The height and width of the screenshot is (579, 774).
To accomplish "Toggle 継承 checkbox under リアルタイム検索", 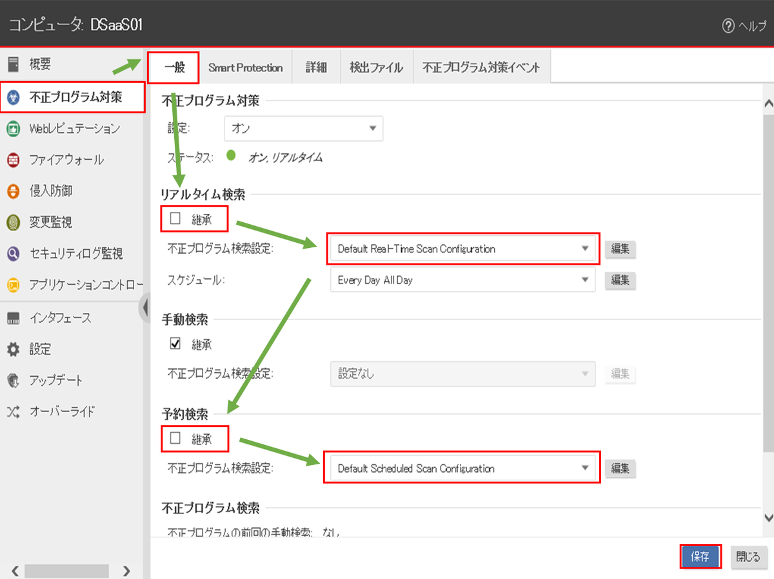I will tap(175, 219).
